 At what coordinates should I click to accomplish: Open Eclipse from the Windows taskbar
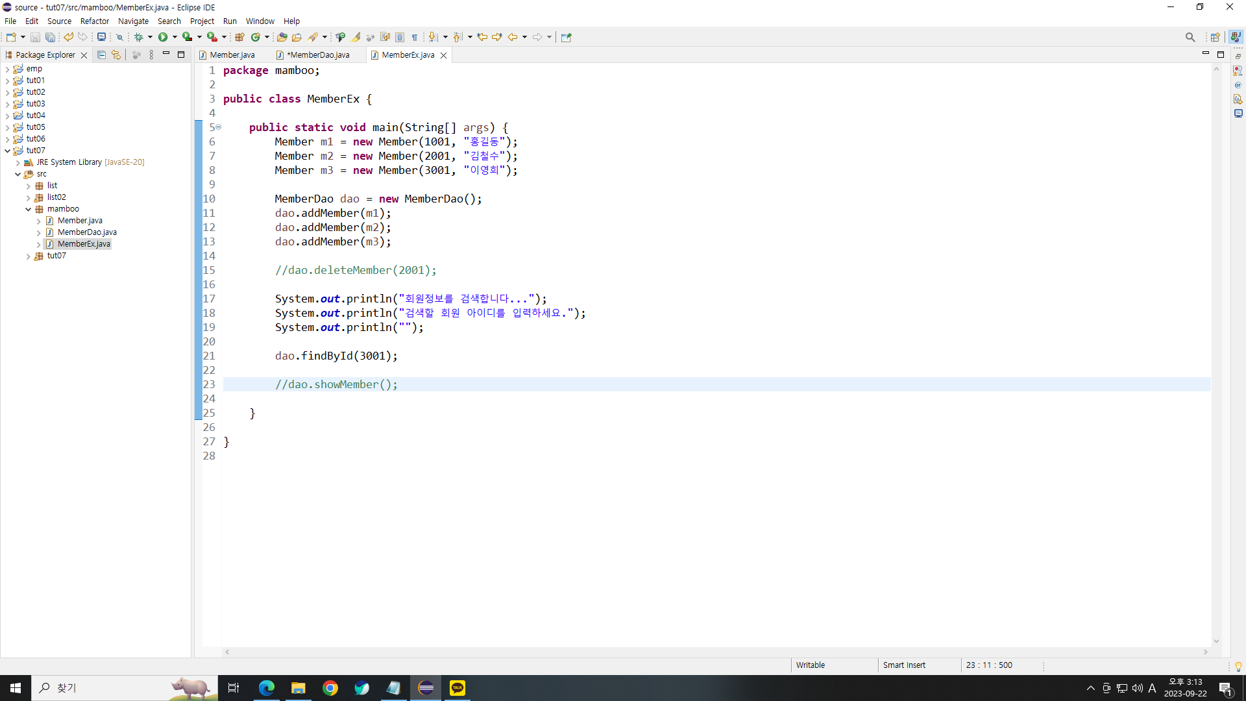click(426, 688)
